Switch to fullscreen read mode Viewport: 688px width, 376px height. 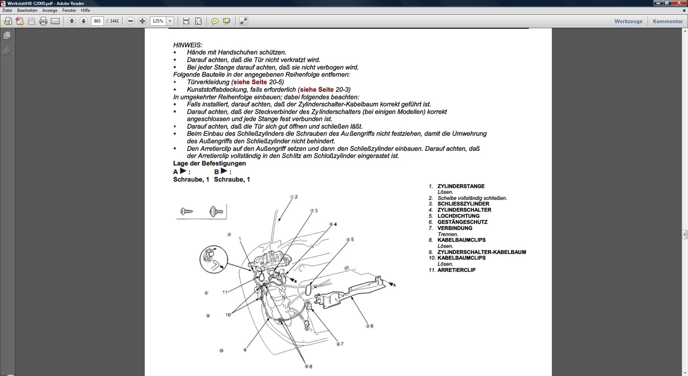(x=244, y=21)
